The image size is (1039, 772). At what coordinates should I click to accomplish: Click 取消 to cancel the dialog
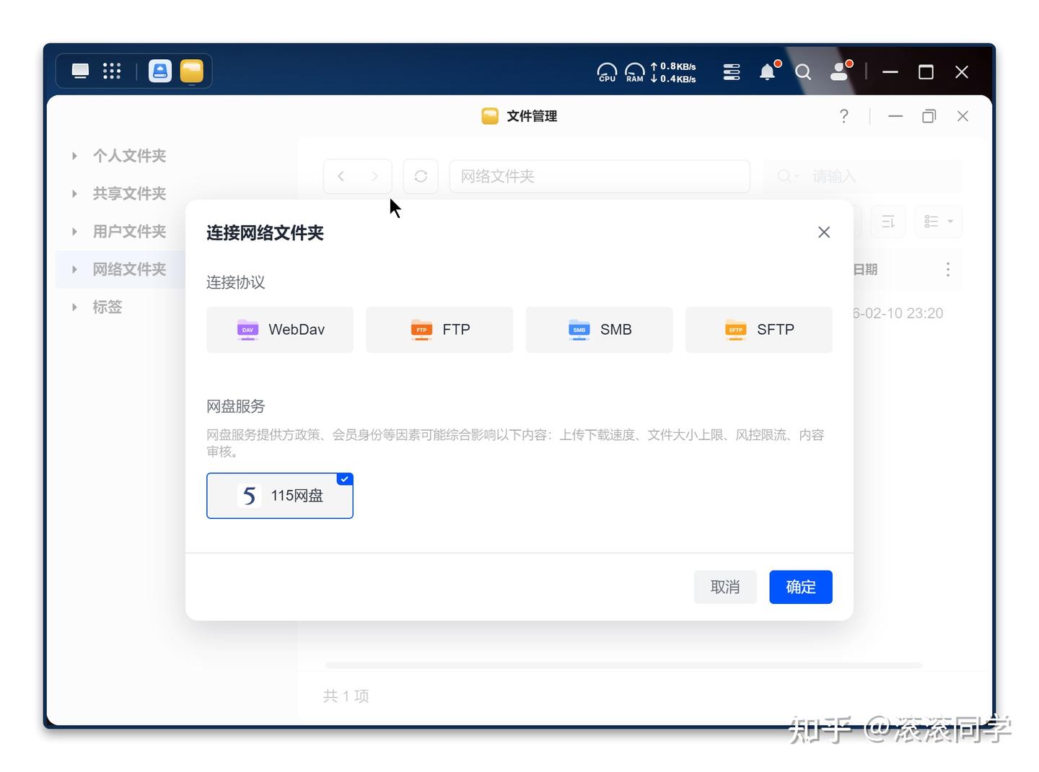(725, 587)
